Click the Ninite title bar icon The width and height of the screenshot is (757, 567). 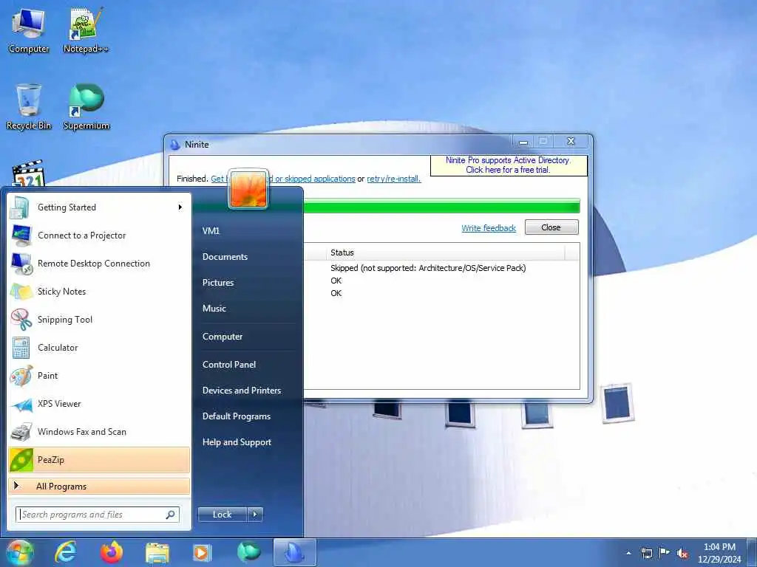pos(174,144)
